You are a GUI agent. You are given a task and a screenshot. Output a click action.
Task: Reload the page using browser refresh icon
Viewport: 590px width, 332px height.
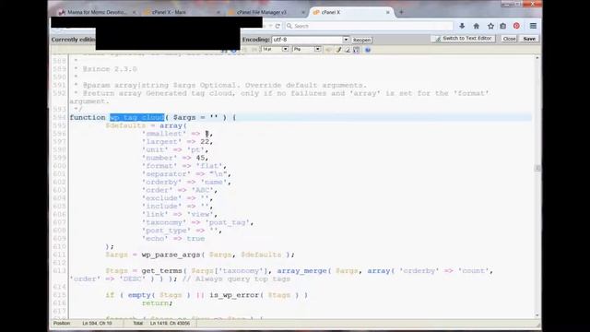pyautogui.click(x=277, y=26)
